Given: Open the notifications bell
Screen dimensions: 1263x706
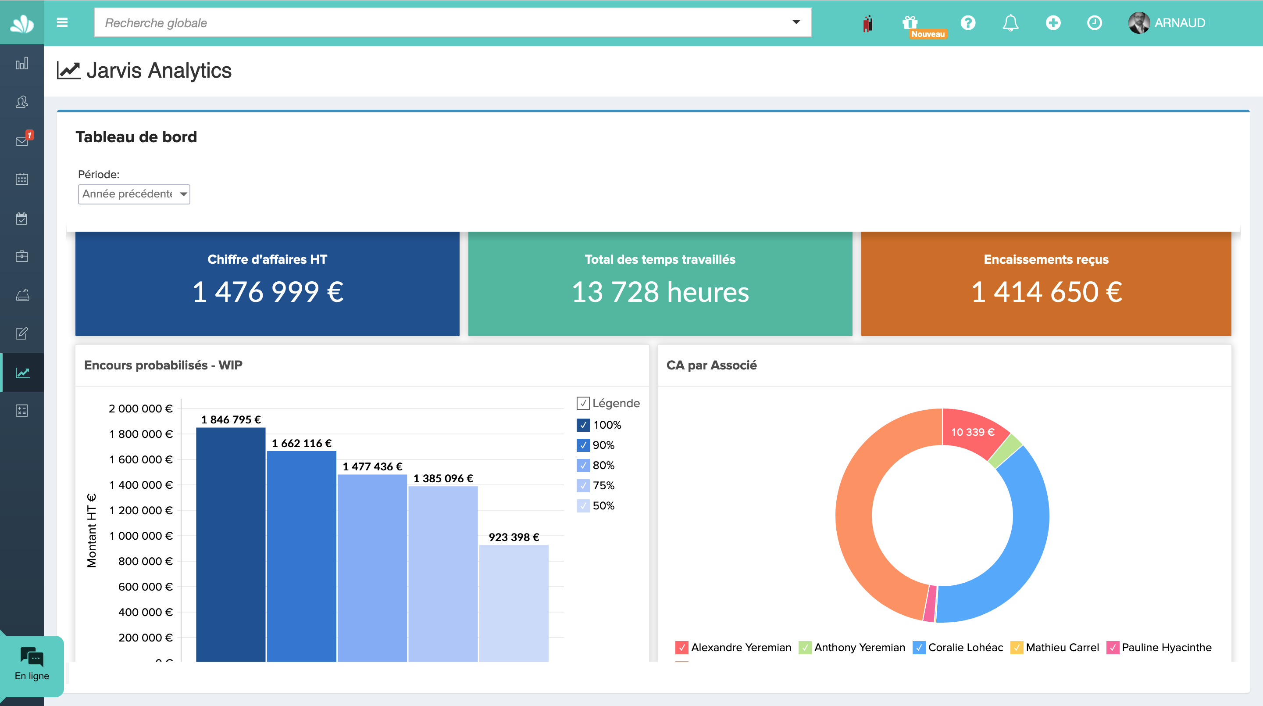Looking at the screenshot, I should (x=1010, y=22).
